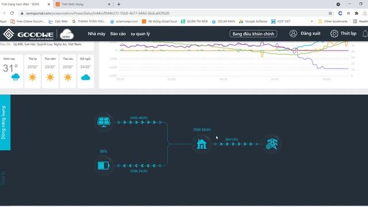The width and height of the screenshot is (368, 207).
Task: Open the Sự quản lý menu
Action: [140, 34]
